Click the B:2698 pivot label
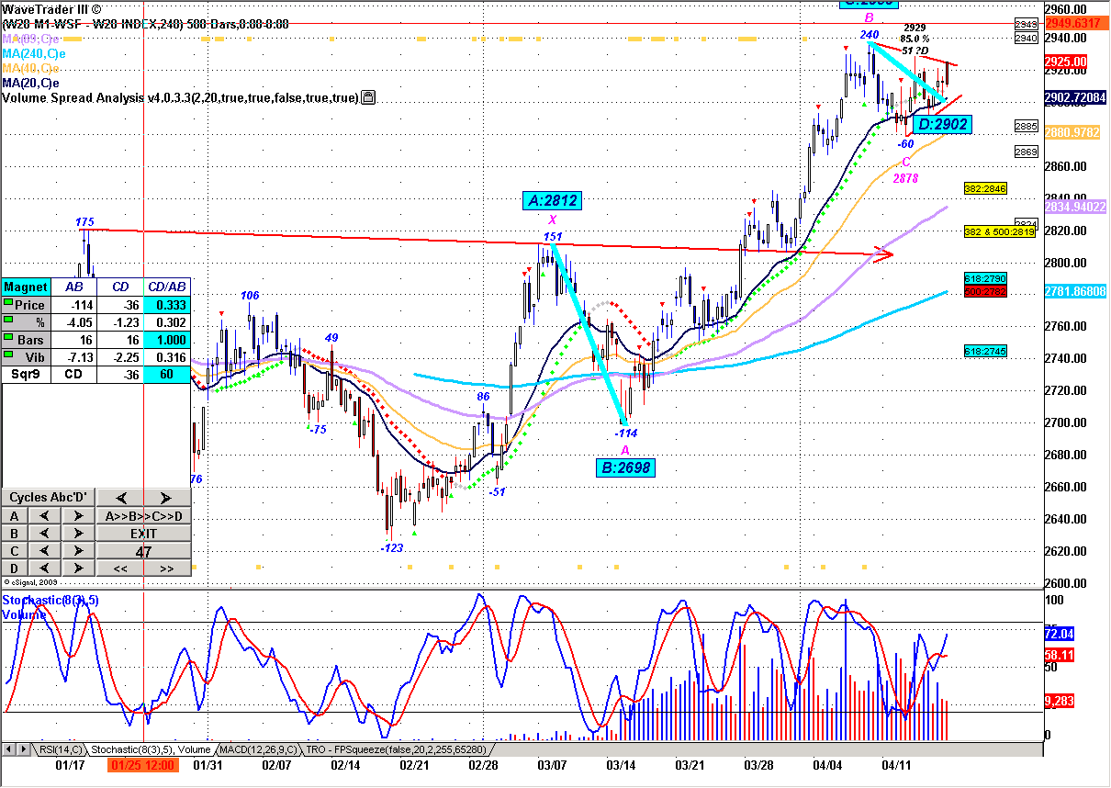The image size is (1111, 788). pos(626,467)
